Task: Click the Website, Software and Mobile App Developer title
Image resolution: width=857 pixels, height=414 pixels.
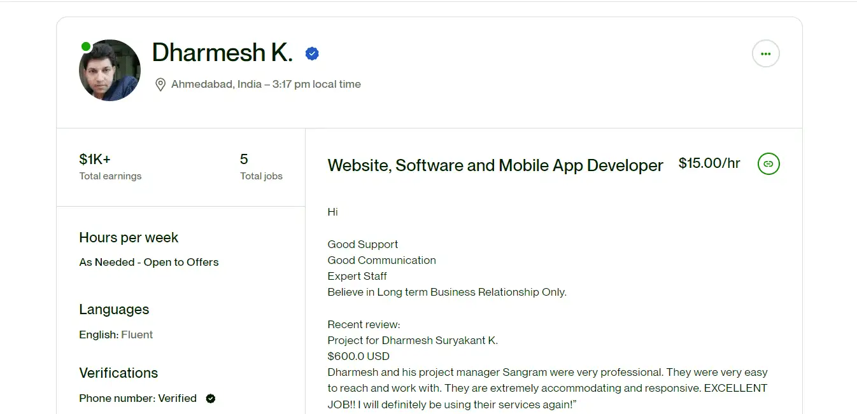Action: click(x=495, y=165)
